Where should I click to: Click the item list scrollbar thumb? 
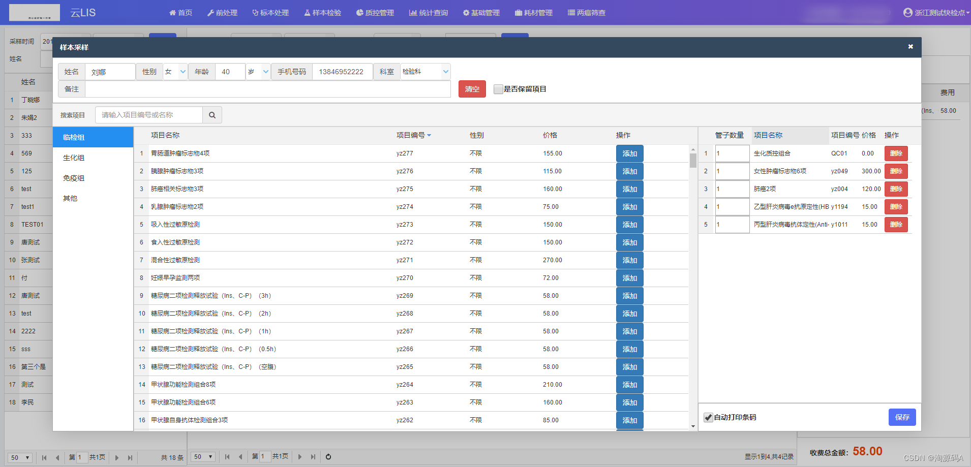point(693,161)
